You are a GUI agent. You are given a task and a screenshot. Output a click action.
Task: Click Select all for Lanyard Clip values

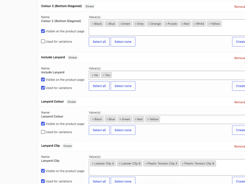pyautogui.click(x=99, y=181)
